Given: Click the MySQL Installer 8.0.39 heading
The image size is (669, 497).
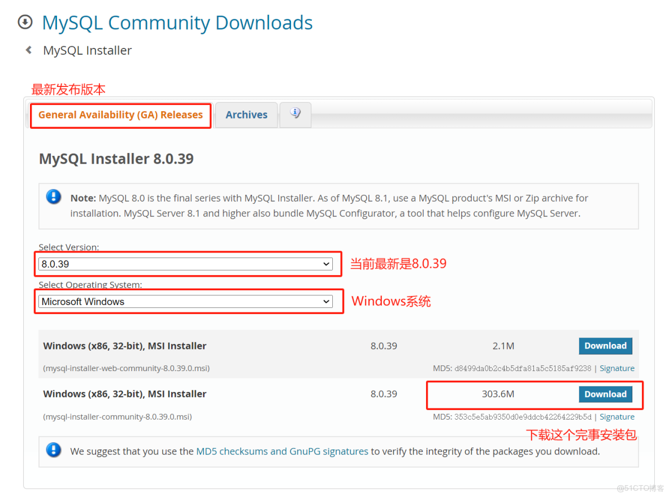Looking at the screenshot, I should coord(116,159).
